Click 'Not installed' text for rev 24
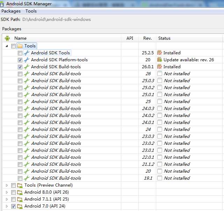 click(x=177, y=129)
